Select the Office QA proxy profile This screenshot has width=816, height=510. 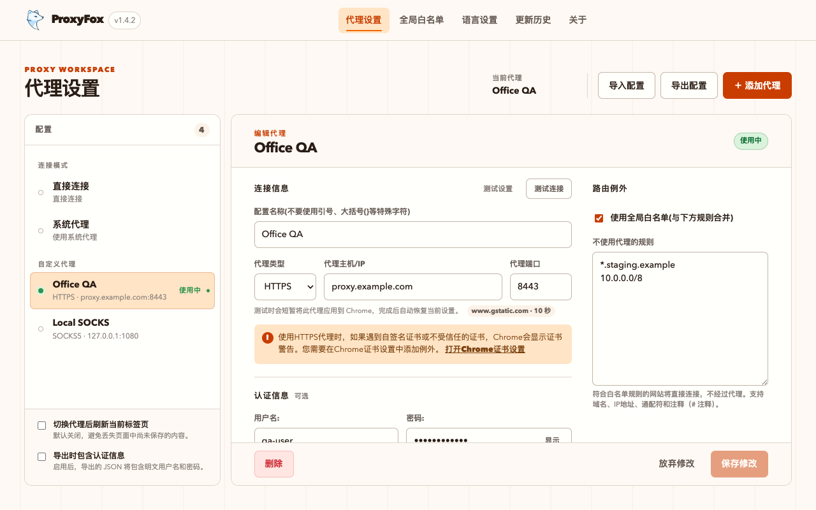pyautogui.click(x=122, y=291)
